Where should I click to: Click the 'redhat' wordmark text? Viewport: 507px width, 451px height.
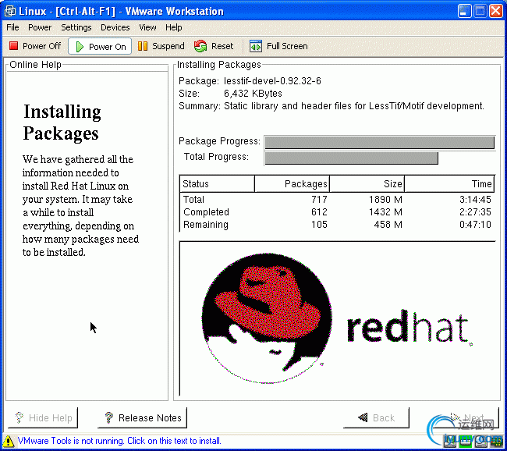click(408, 327)
